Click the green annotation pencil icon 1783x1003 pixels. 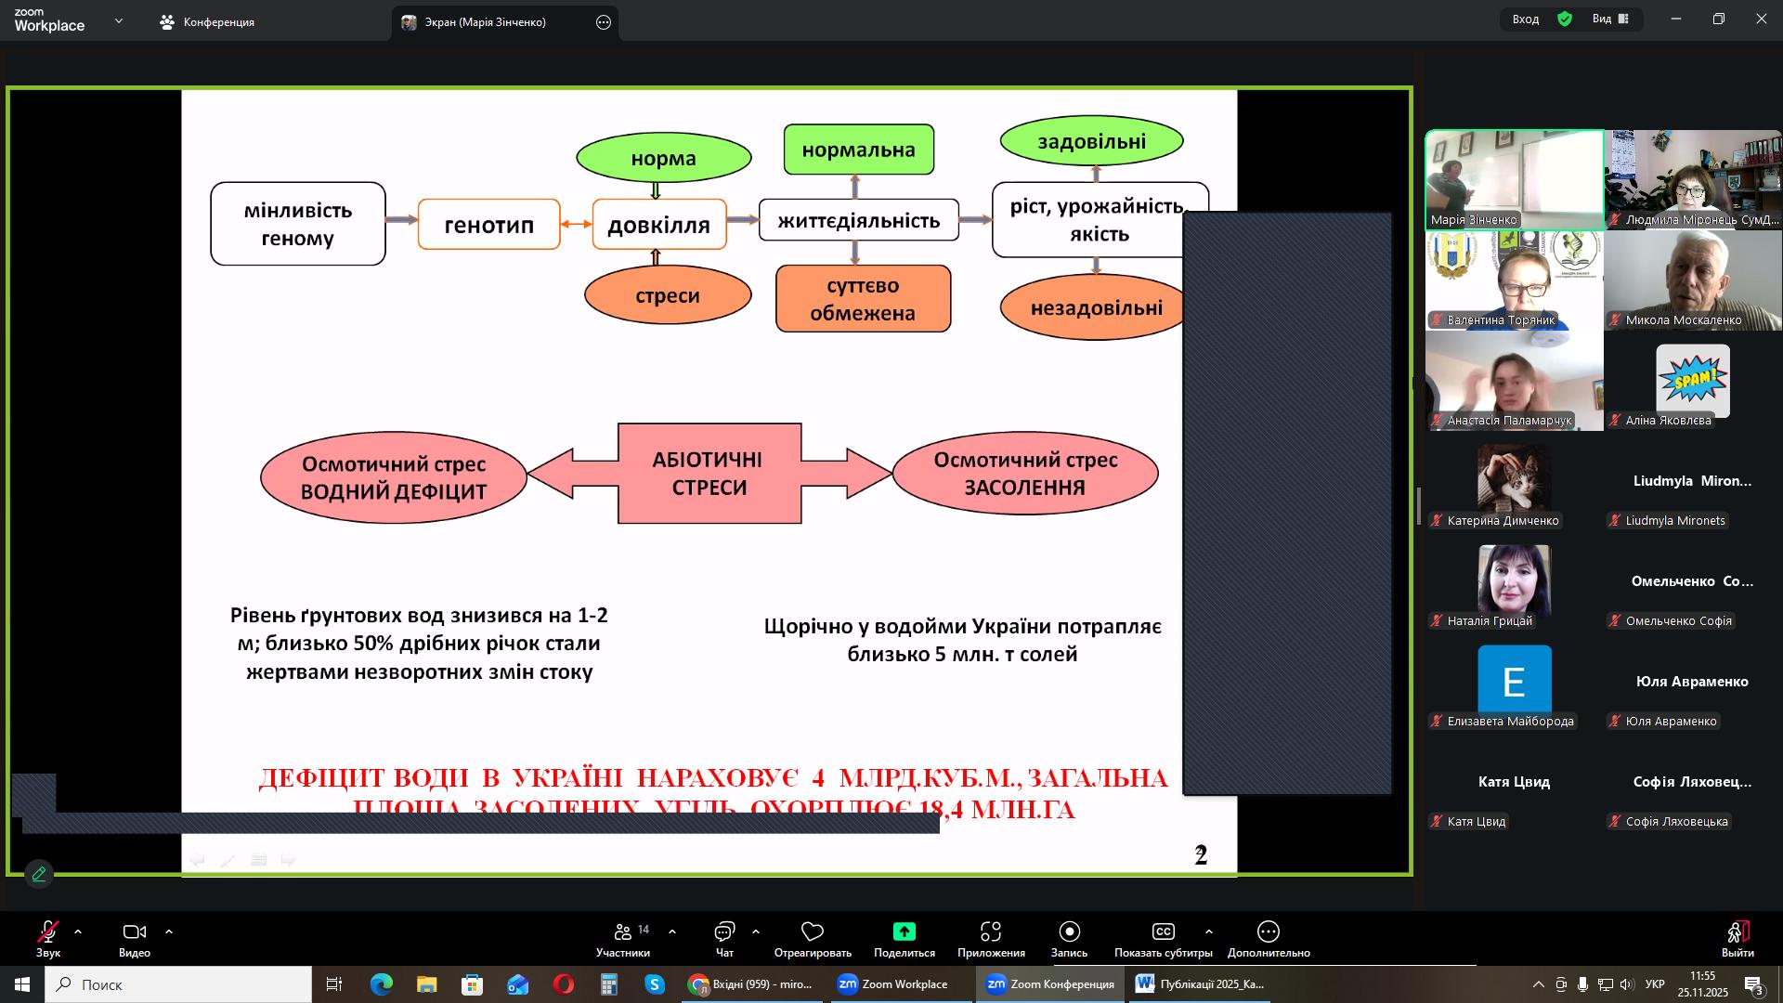coord(39,874)
